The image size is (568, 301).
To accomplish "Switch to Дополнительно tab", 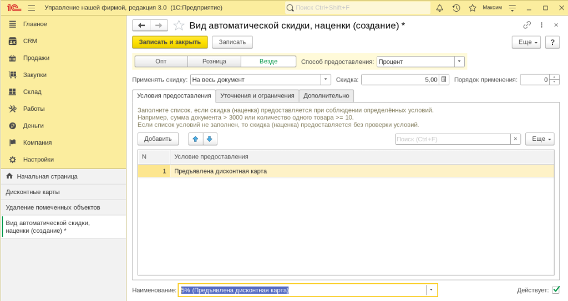I will [326, 96].
